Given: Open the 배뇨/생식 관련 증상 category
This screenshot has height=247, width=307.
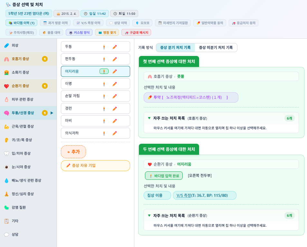Looking at the screenshot, I should [x=28, y=180].
